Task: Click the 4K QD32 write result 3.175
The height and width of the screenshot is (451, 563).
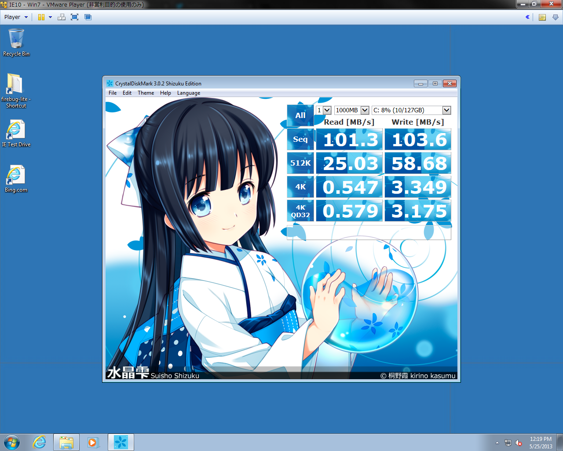Action: coord(418,211)
